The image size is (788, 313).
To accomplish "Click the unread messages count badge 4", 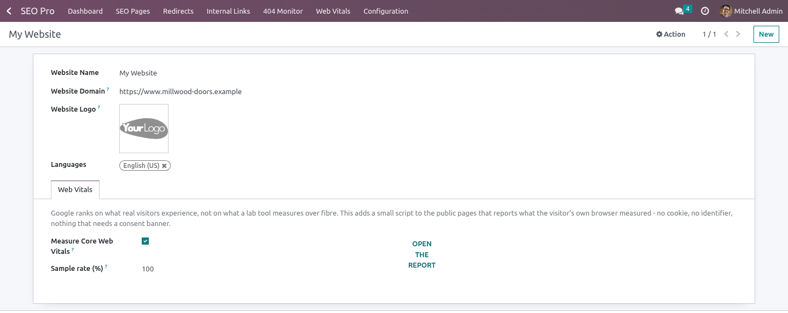I will [688, 9].
